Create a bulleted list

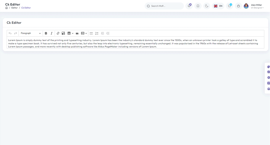tap(91, 33)
